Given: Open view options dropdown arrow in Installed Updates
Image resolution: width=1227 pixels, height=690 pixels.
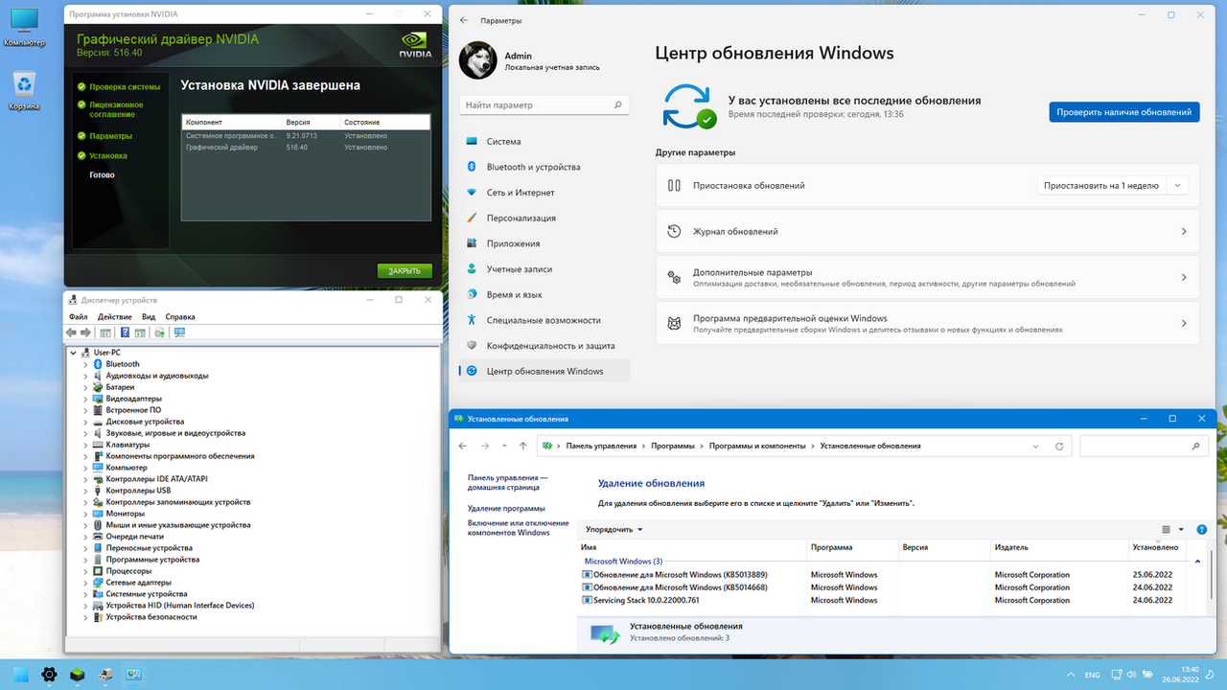Looking at the screenshot, I should click(1181, 529).
